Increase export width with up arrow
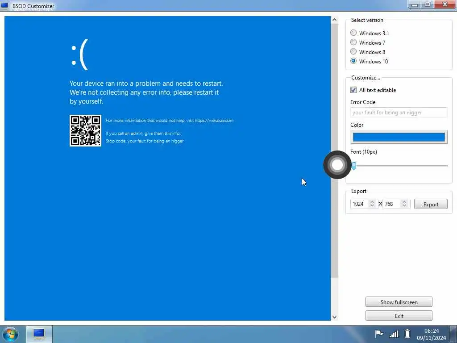 click(372, 201)
